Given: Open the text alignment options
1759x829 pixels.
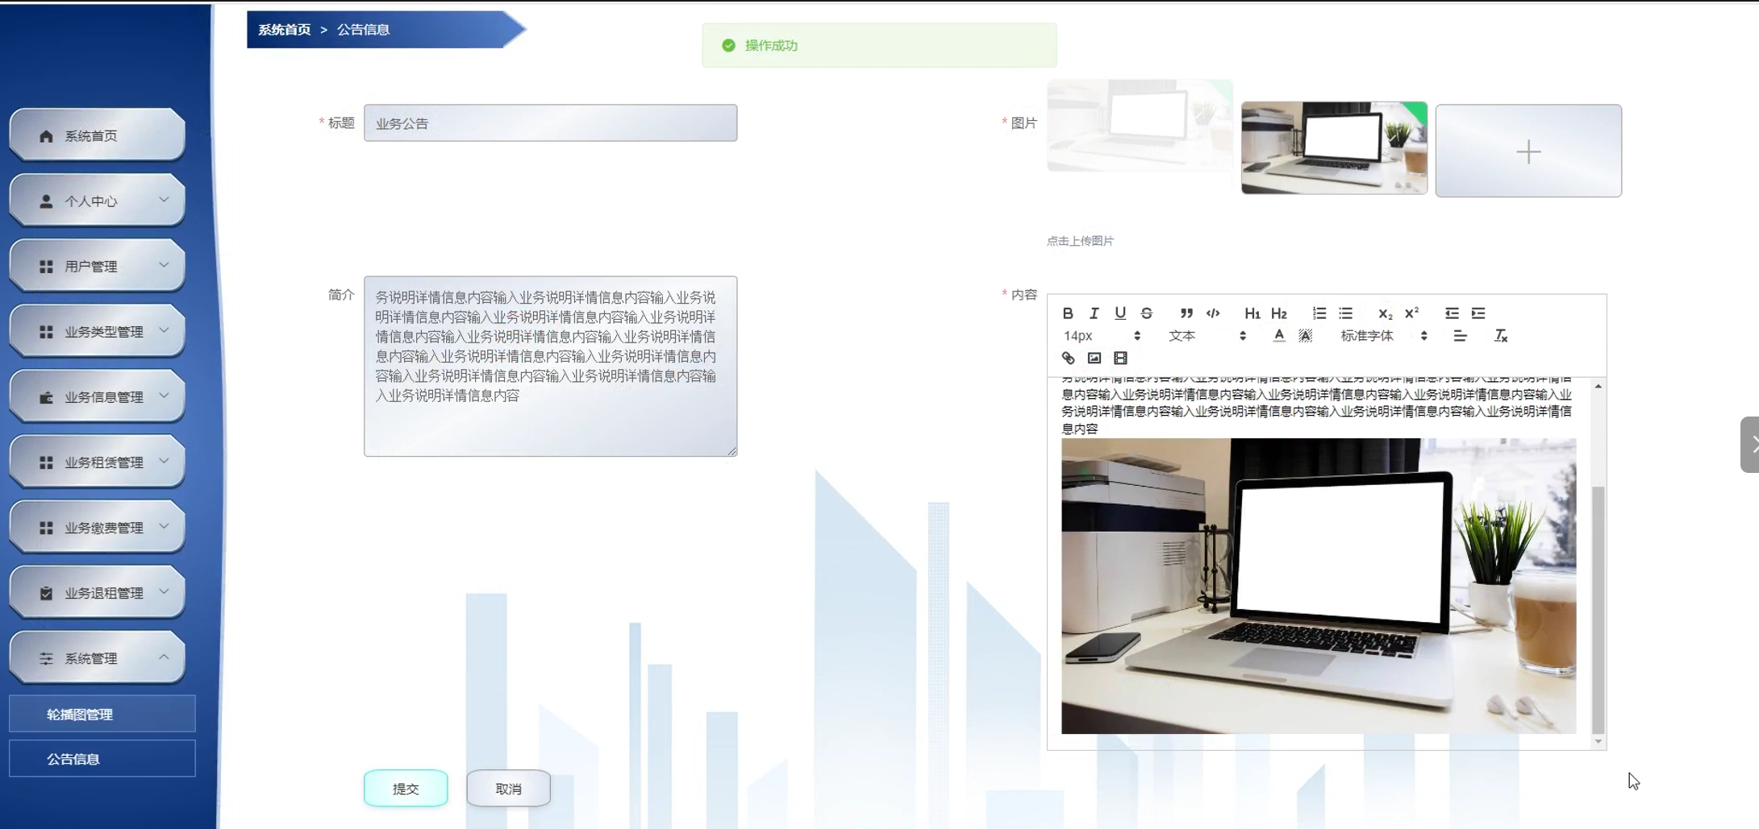Looking at the screenshot, I should [x=1460, y=336].
